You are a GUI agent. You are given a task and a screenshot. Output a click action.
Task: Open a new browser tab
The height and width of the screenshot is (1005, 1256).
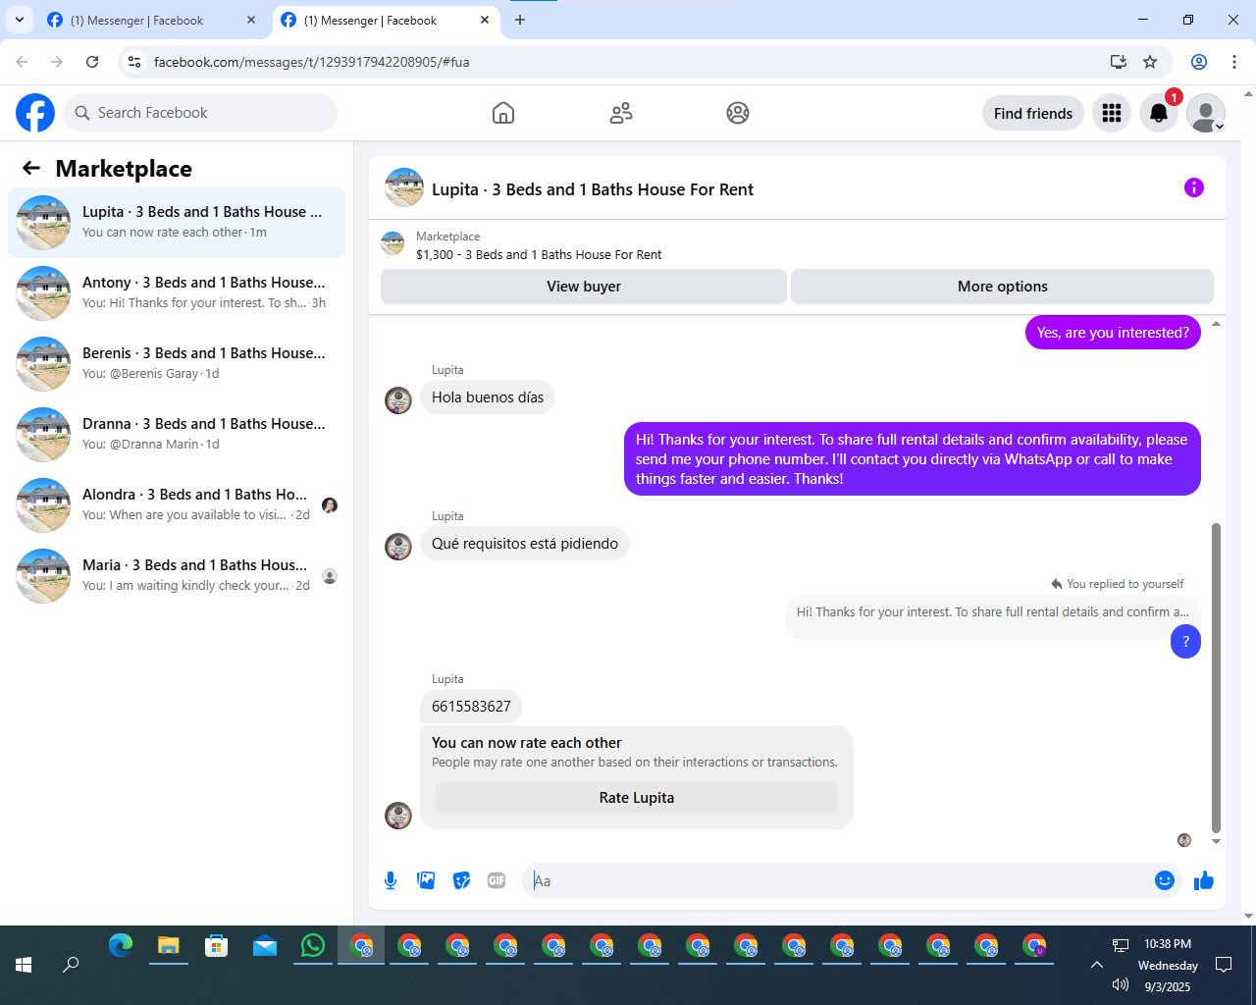click(x=520, y=20)
